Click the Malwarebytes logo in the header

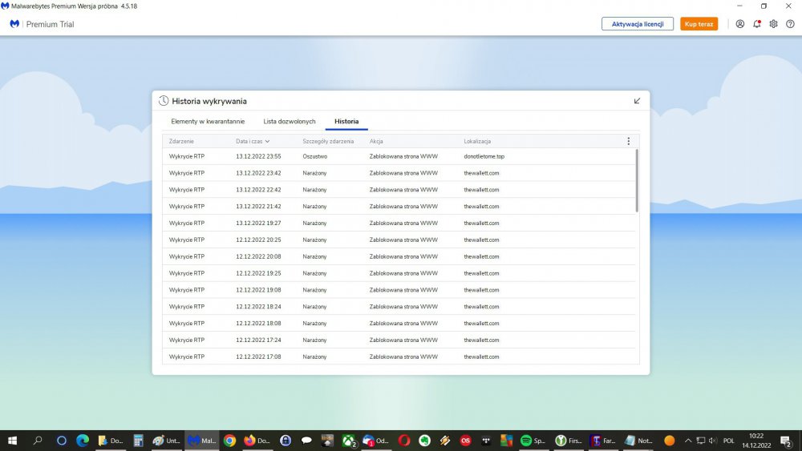pyautogui.click(x=14, y=24)
